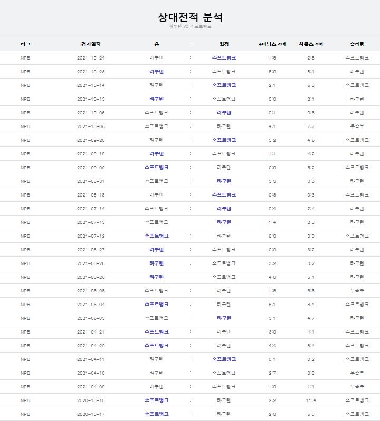Image resolution: width=380 pixels, height=421 pixels.
Task: Open bold 라쿠텐 away team in 2021-08-31 row
Action: (x=224, y=181)
